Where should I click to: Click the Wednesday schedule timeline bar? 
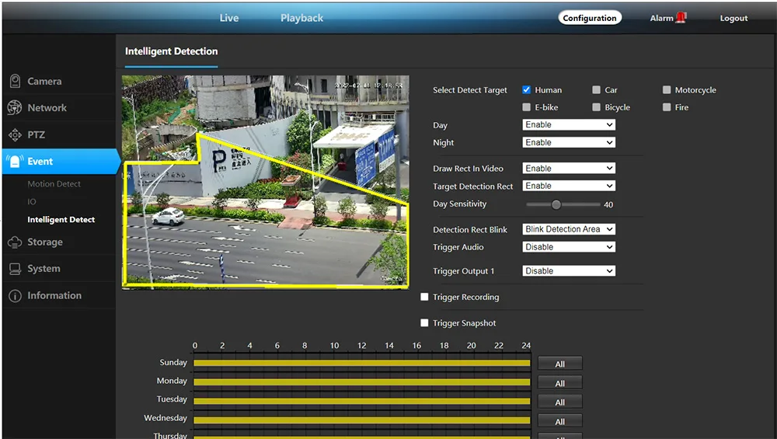point(362,420)
